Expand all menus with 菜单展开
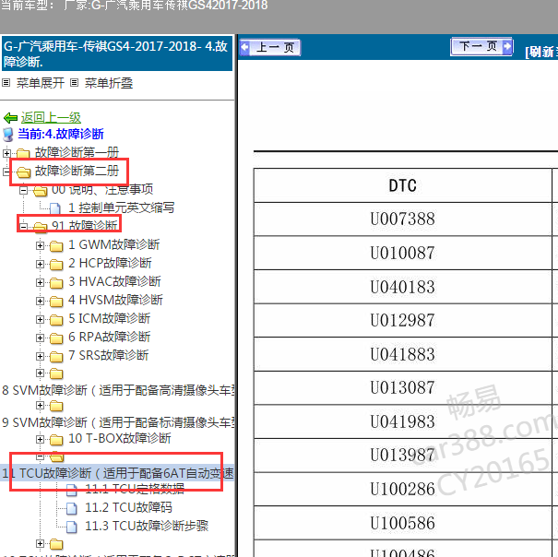The height and width of the screenshot is (557, 558). (41, 83)
